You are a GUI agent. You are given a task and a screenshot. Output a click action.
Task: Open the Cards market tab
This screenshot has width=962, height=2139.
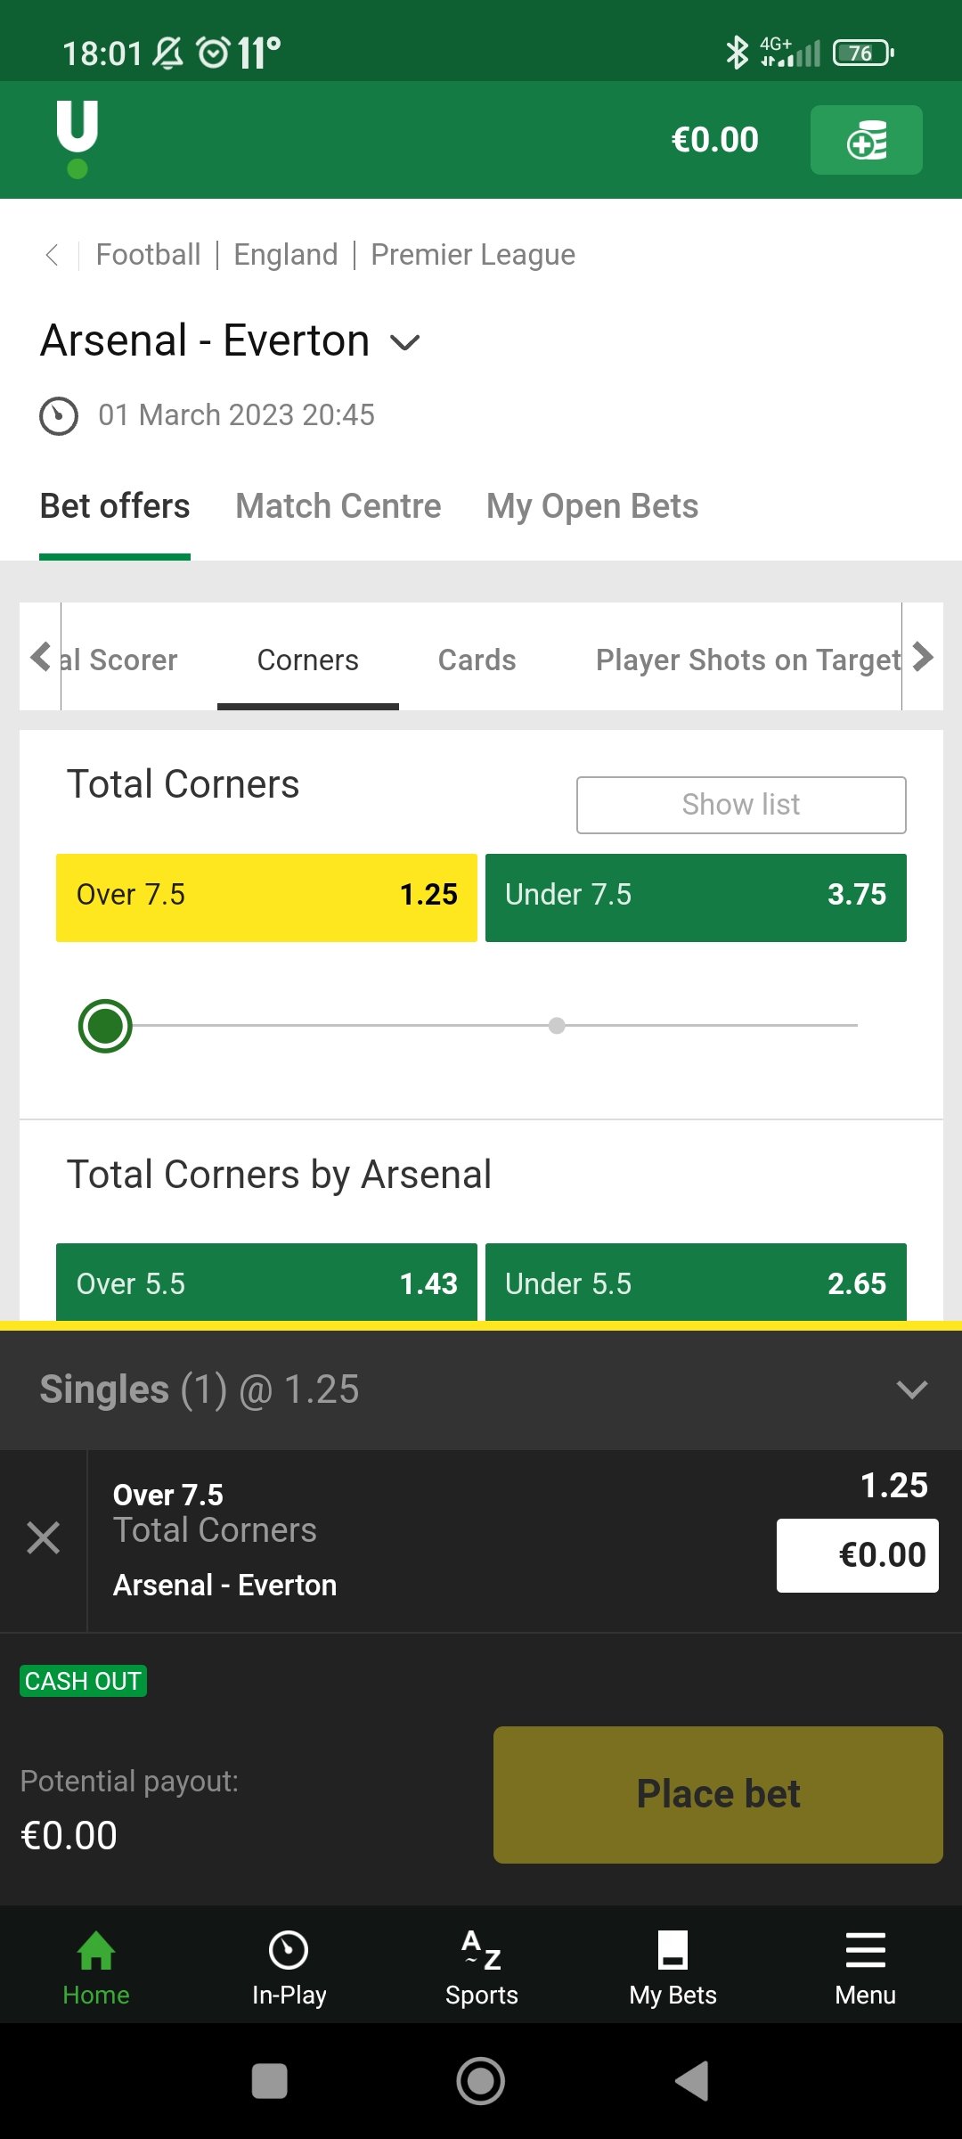[x=477, y=660]
